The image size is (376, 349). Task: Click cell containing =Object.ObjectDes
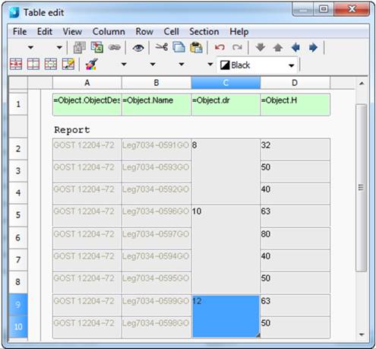pyautogui.click(x=87, y=105)
